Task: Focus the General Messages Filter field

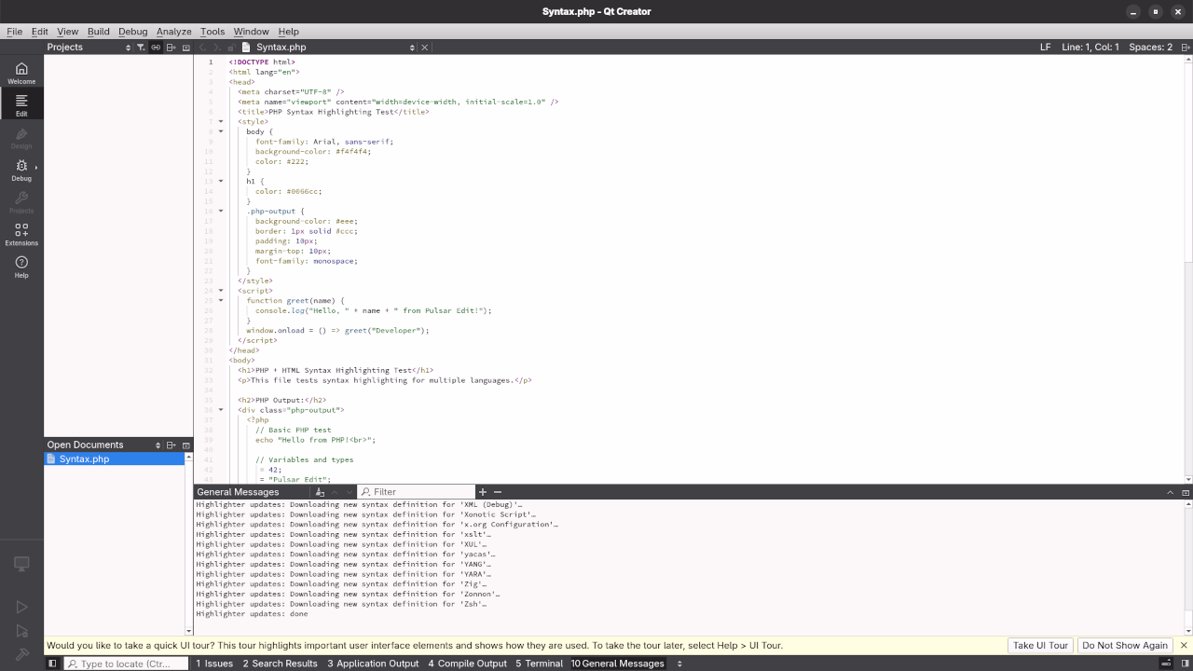Action: click(x=417, y=491)
